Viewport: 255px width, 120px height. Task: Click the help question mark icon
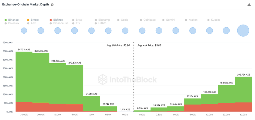pyautogui.click(x=52, y=5)
